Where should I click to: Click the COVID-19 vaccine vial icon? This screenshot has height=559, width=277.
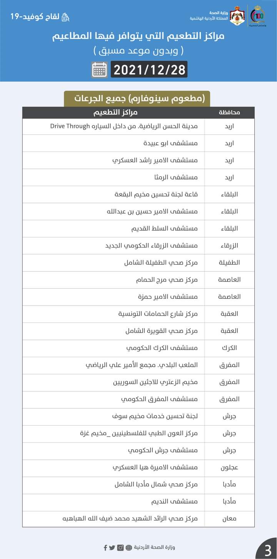pyautogui.click(x=66, y=17)
